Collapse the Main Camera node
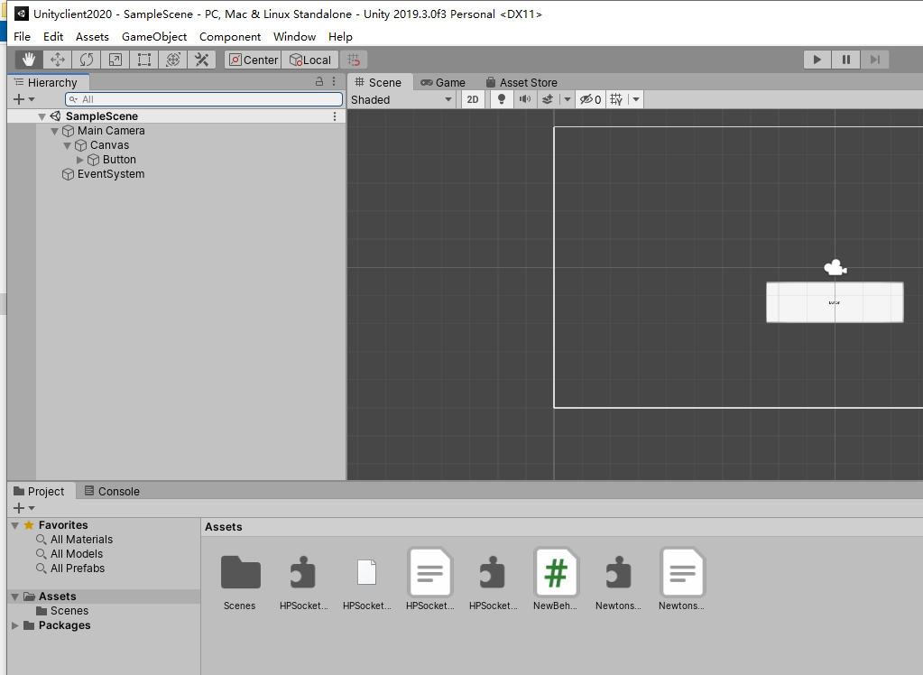Image resolution: width=923 pixels, height=675 pixels. click(x=55, y=131)
